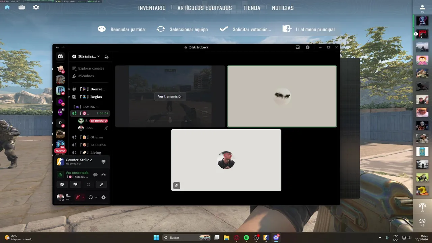Click Ir al menú principal
Viewport: 432px width, 243px height.
(308, 29)
